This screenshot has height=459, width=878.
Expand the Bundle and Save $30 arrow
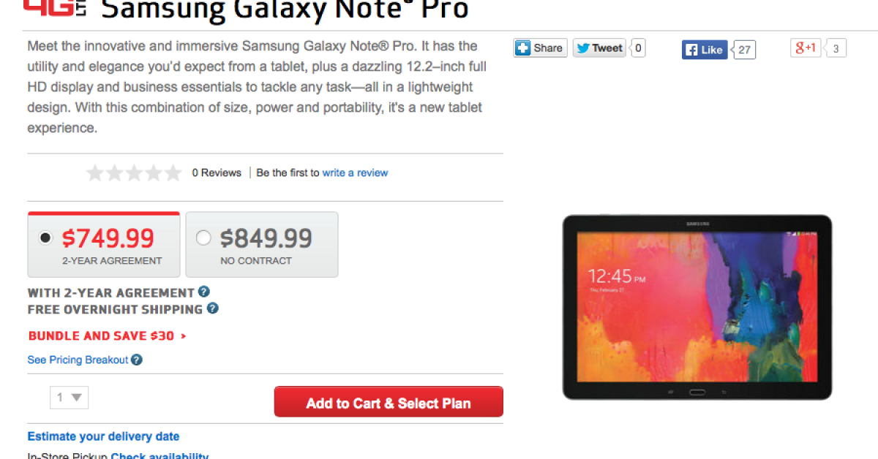(183, 336)
